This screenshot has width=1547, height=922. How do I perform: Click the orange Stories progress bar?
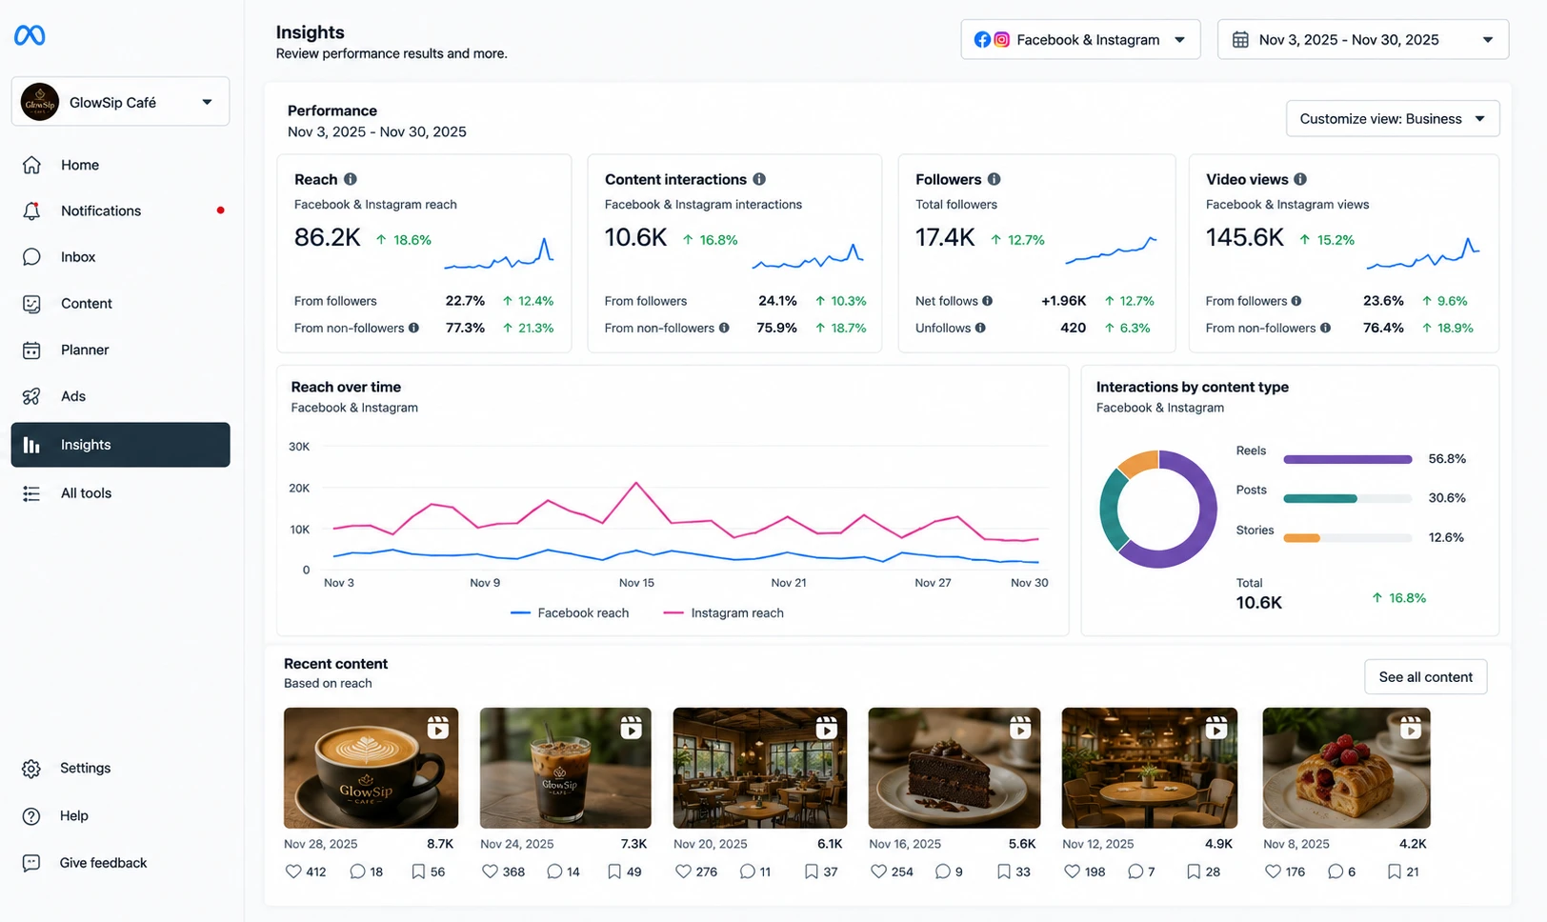(x=1301, y=538)
